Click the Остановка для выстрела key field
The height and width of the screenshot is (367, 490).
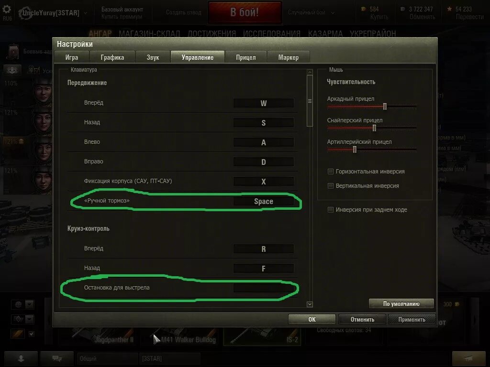pos(264,288)
